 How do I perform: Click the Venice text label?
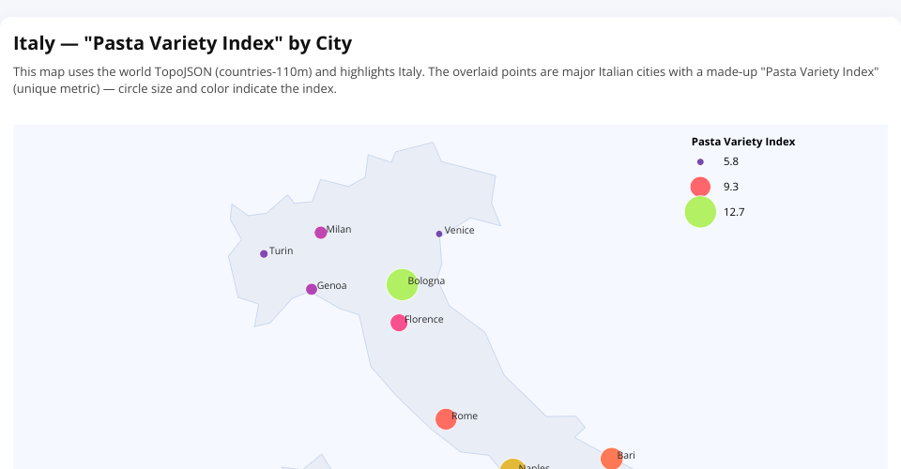(460, 230)
